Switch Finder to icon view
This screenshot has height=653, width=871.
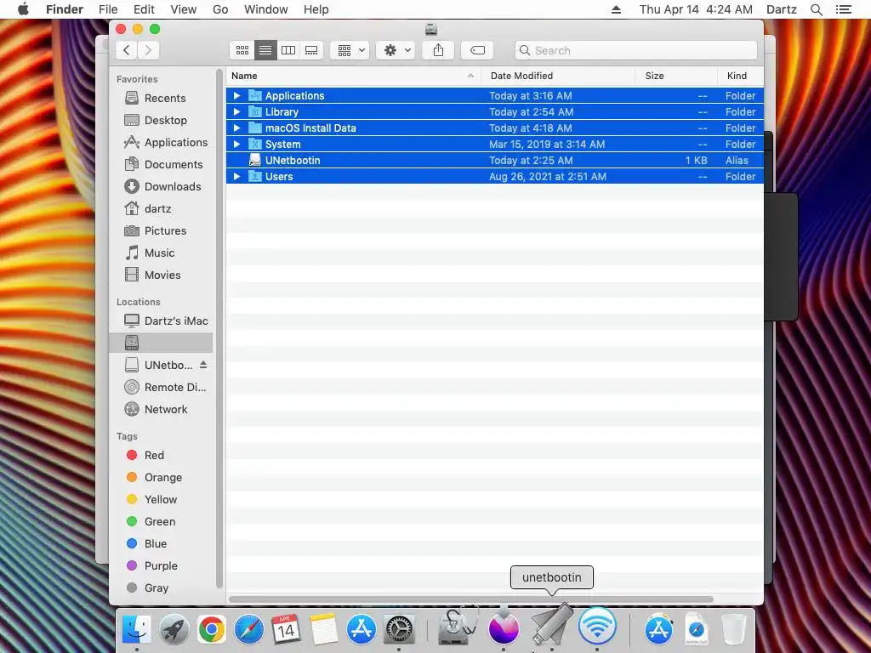pos(242,50)
